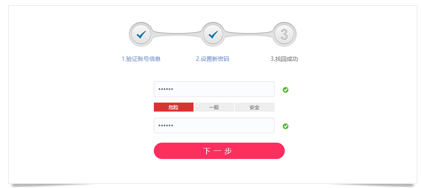
Task: Click the blue checkmark inside step 2
Action: pyautogui.click(x=213, y=35)
